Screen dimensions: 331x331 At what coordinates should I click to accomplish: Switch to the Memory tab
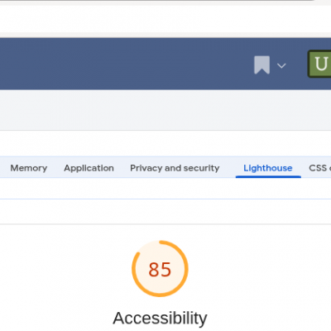29,168
